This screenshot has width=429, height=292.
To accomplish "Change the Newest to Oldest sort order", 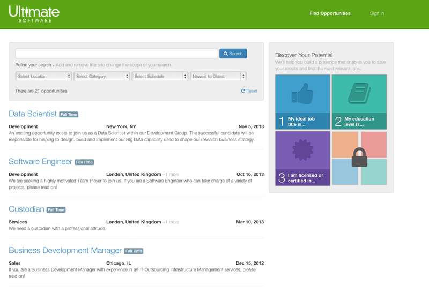I will (218, 77).
